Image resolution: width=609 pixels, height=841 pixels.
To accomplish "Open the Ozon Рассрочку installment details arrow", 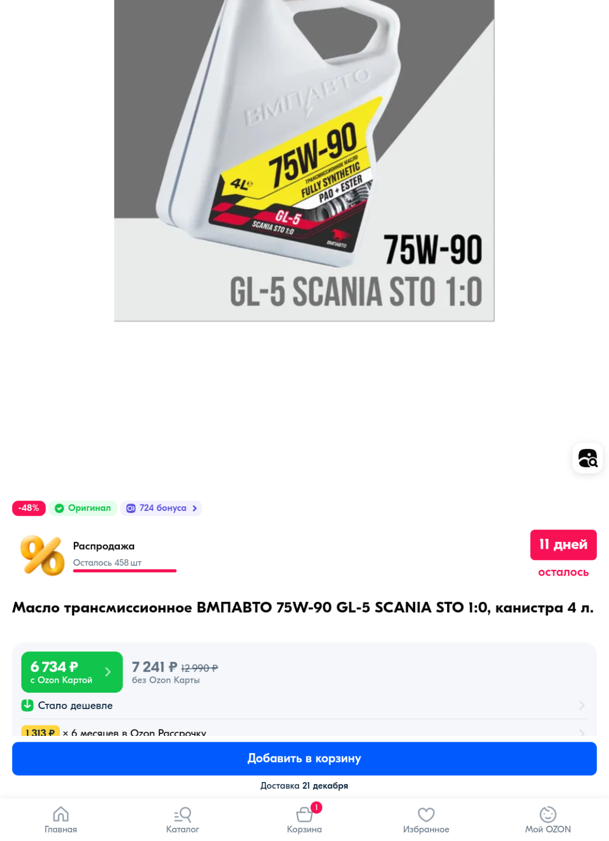I will click(x=582, y=733).
